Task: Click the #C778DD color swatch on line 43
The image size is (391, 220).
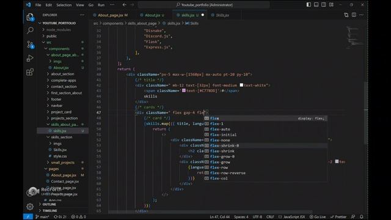Action: click(x=184, y=90)
